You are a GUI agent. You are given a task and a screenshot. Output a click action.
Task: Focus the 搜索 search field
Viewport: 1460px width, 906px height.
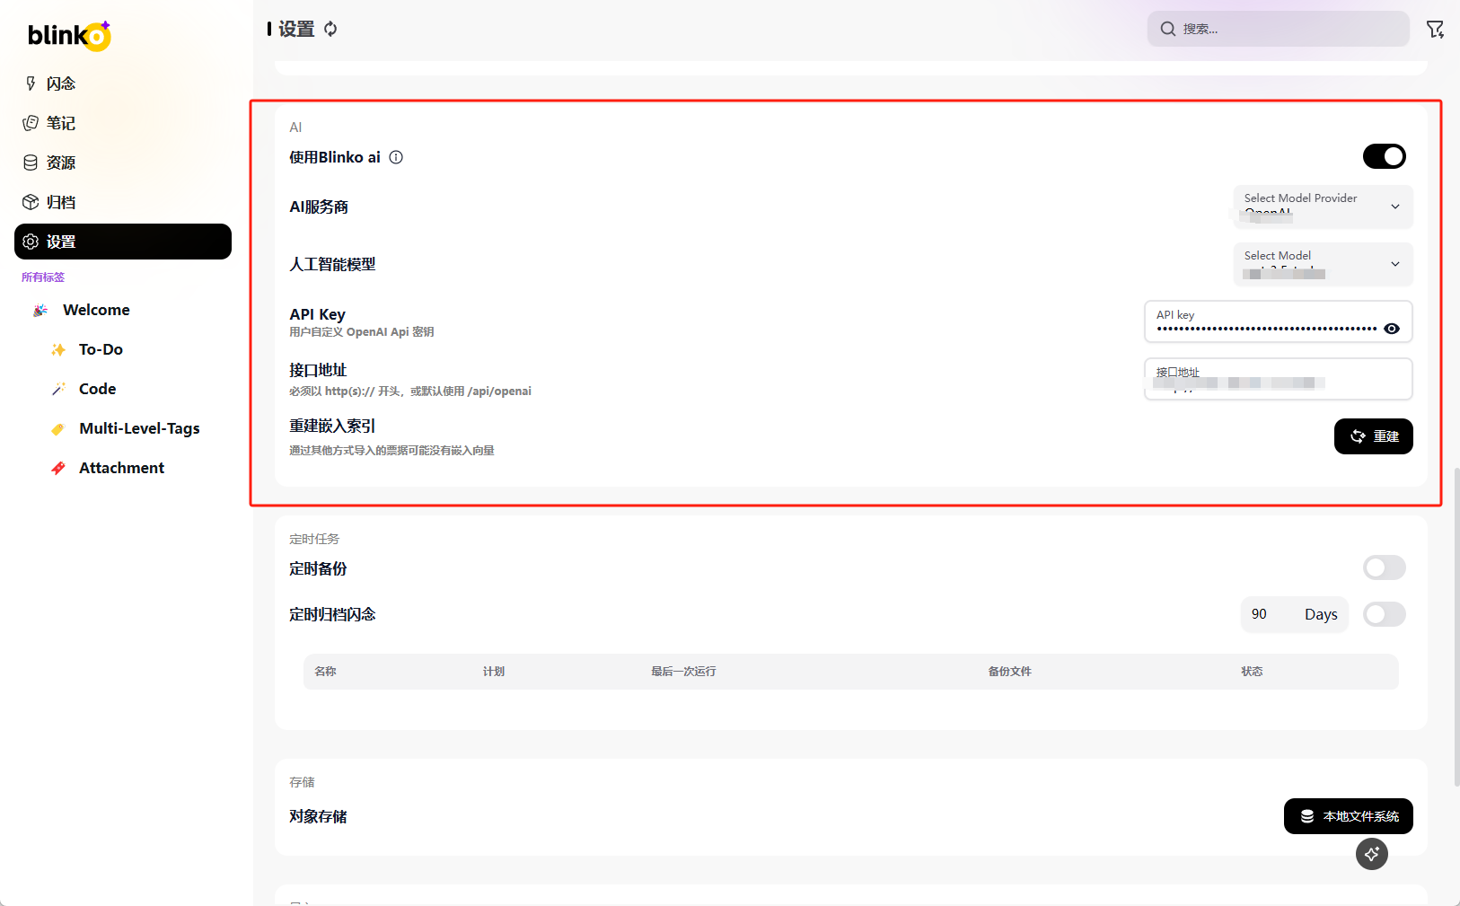click(x=1278, y=29)
